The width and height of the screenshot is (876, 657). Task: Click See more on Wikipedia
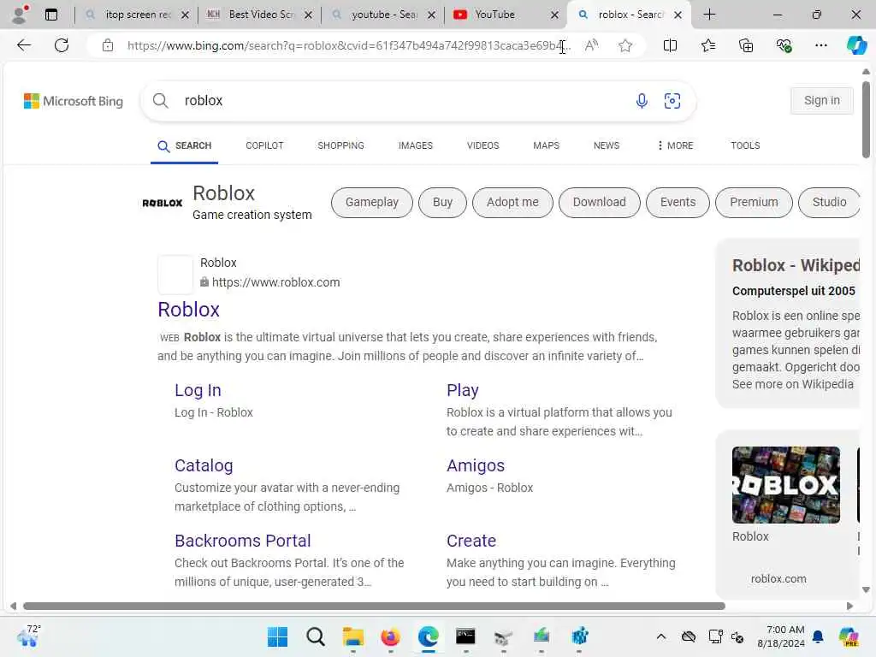tap(793, 384)
